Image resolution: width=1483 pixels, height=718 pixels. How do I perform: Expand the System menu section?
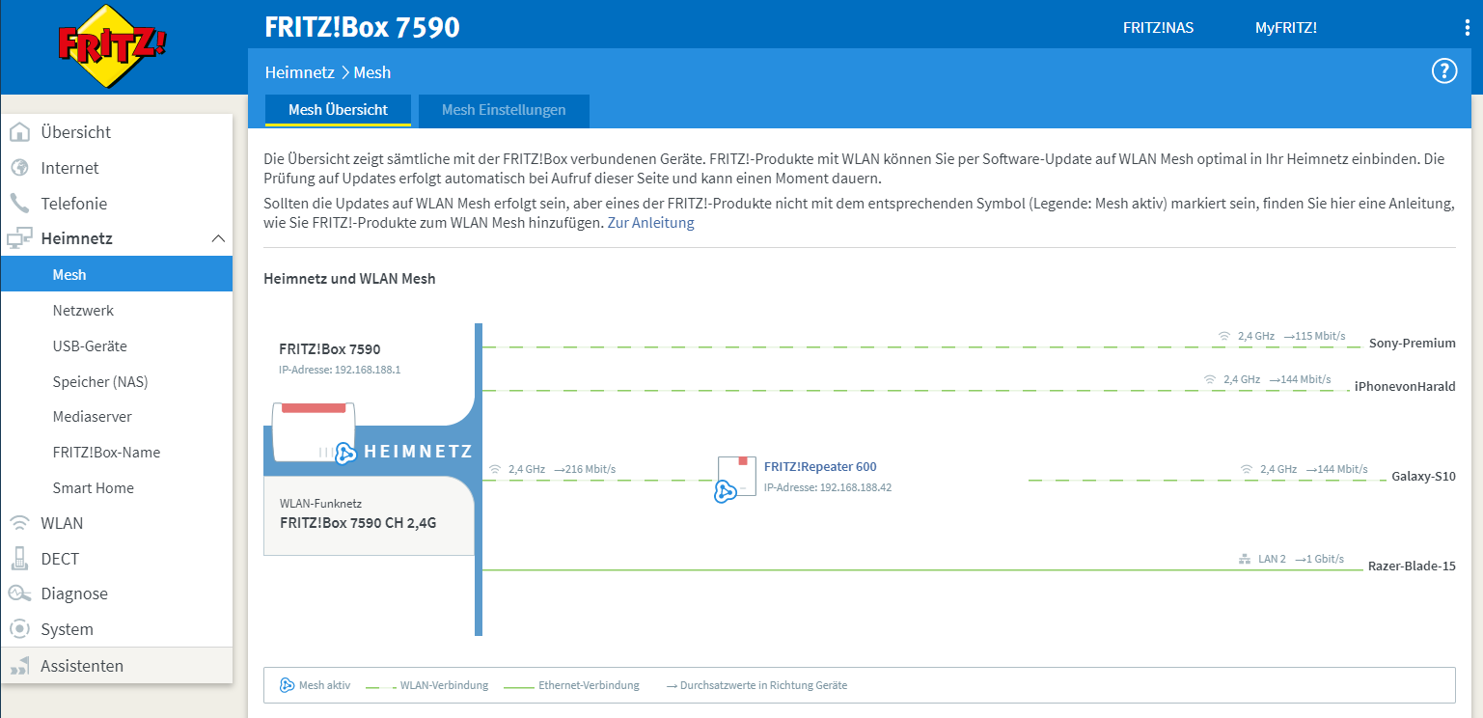[x=67, y=629]
